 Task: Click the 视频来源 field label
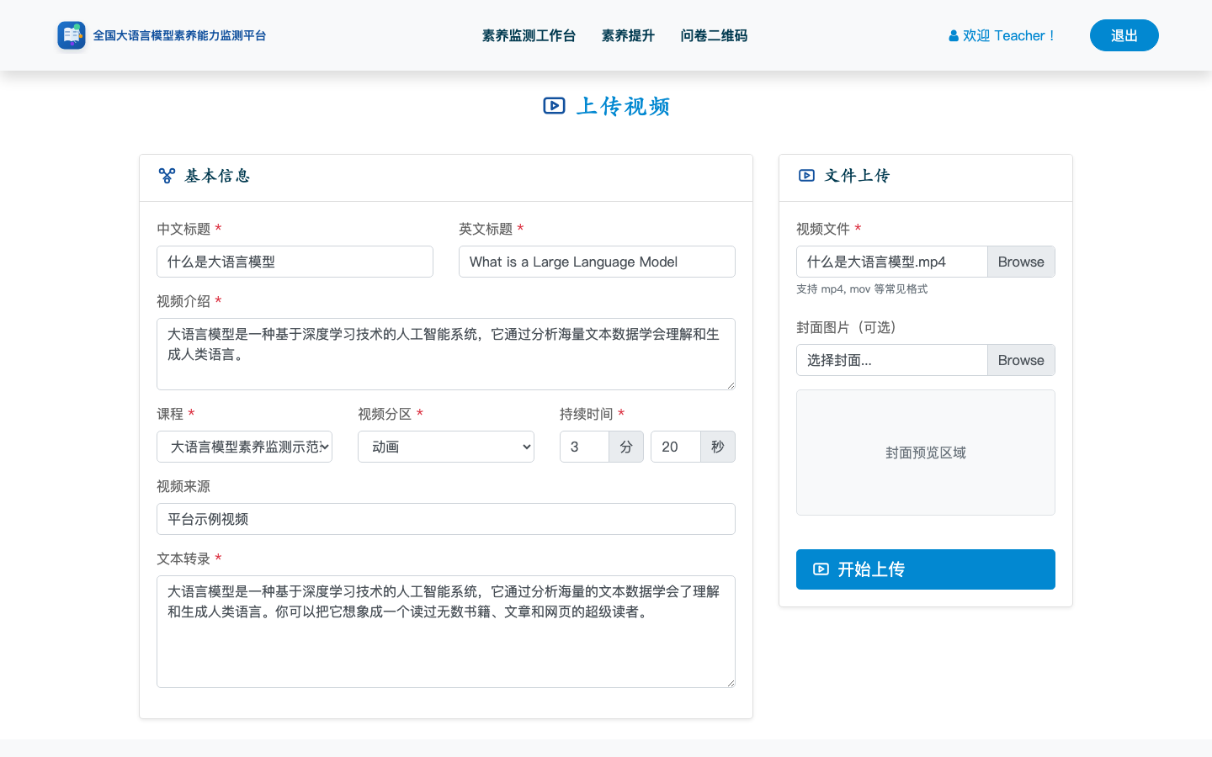coord(183,486)
